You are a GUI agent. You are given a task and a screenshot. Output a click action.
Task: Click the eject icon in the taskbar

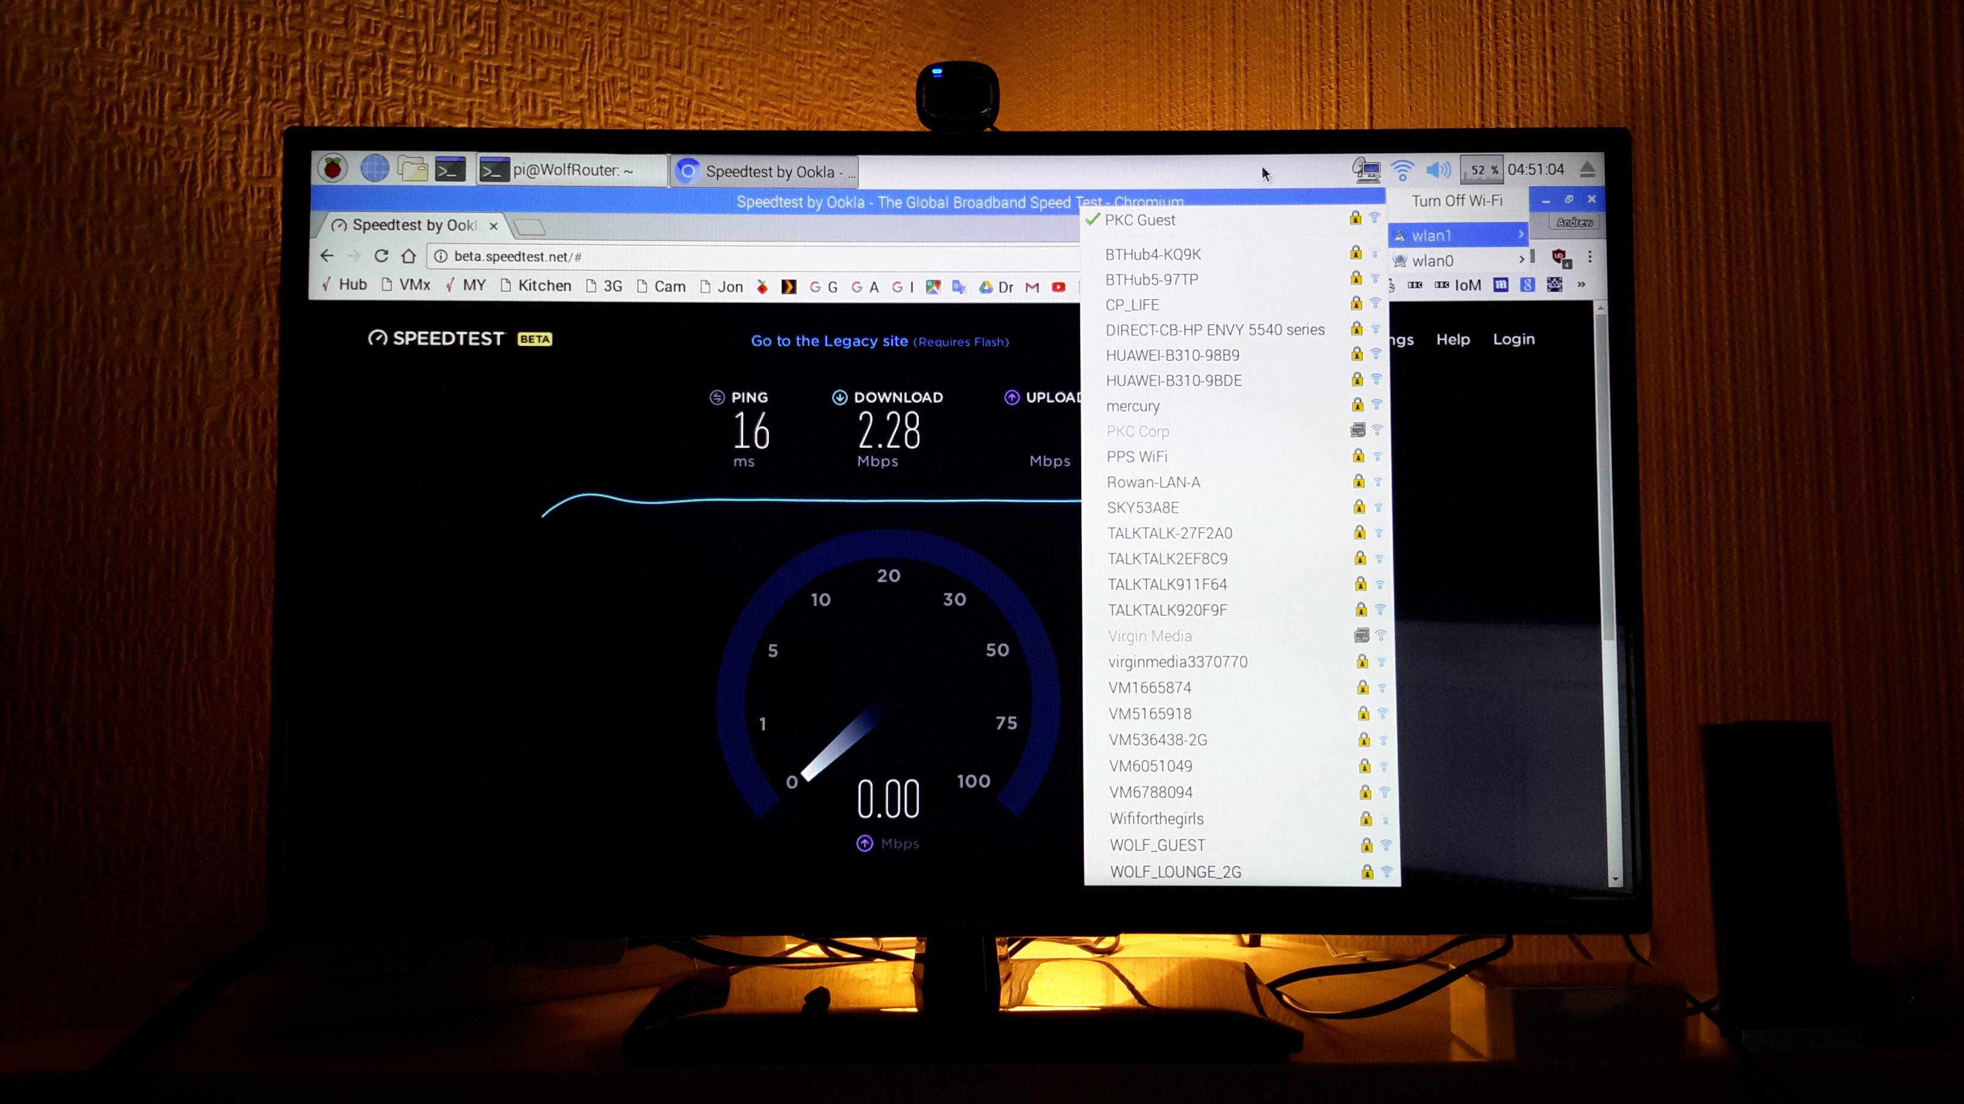(x=1587, y=169)
